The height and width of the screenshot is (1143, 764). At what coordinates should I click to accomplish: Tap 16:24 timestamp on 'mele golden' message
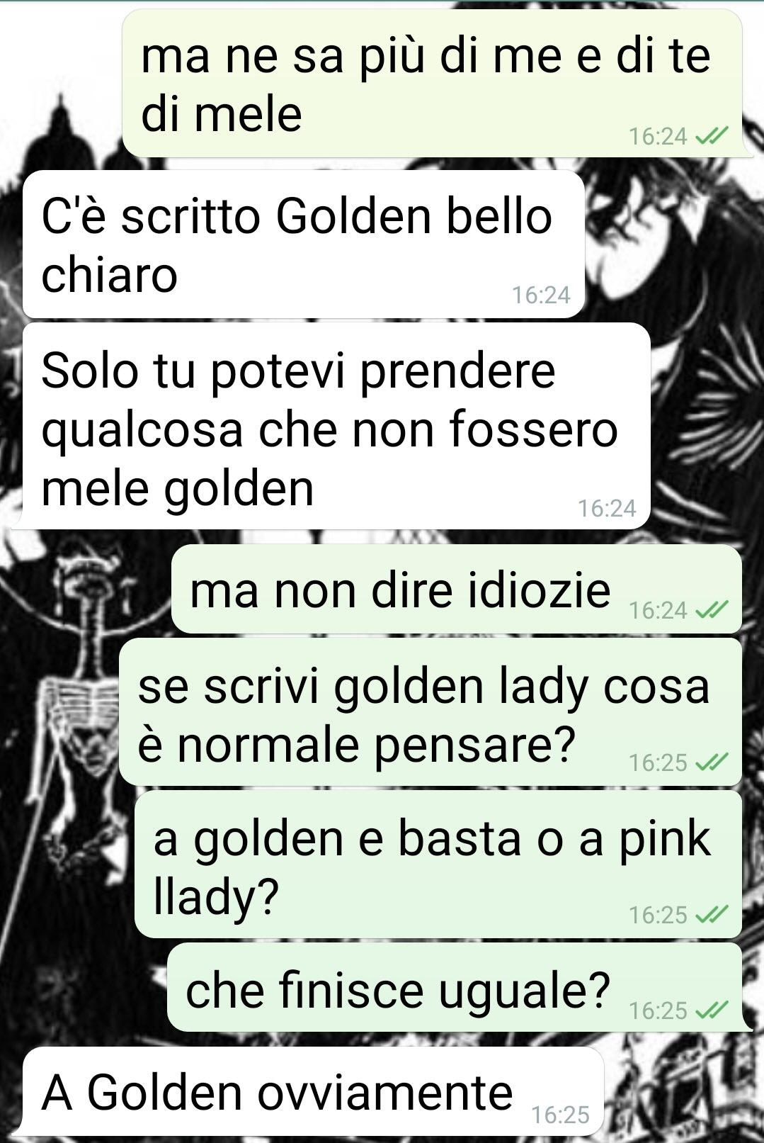[x=607, y=507]
